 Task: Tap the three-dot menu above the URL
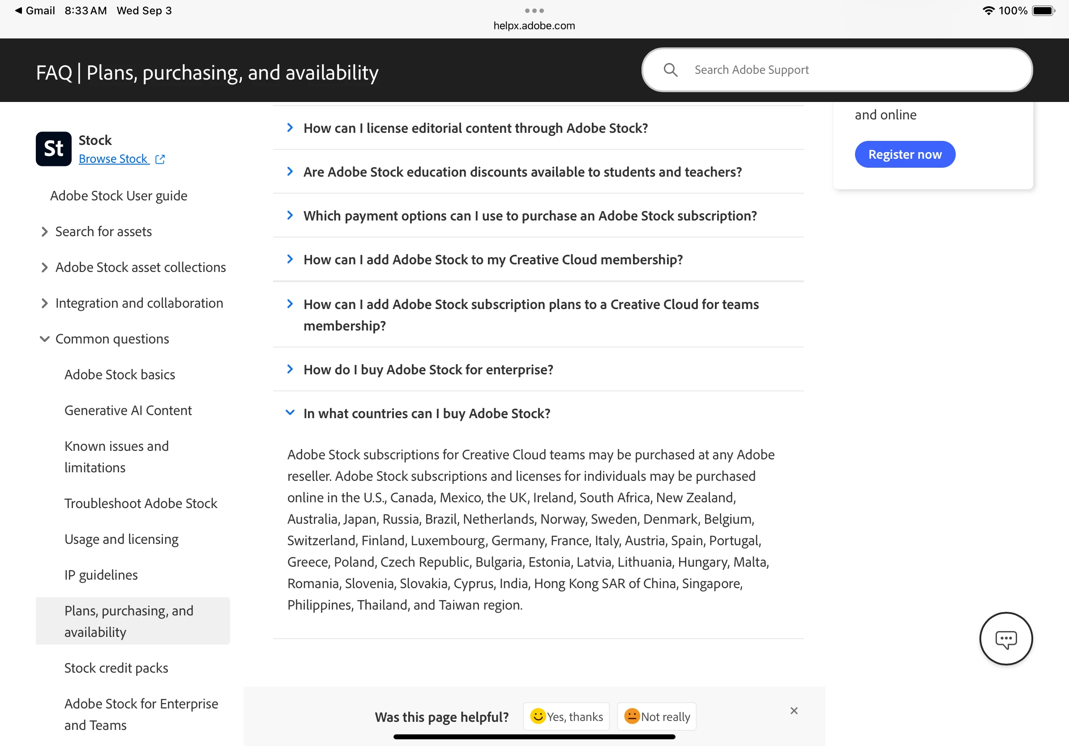click(534, 10)
